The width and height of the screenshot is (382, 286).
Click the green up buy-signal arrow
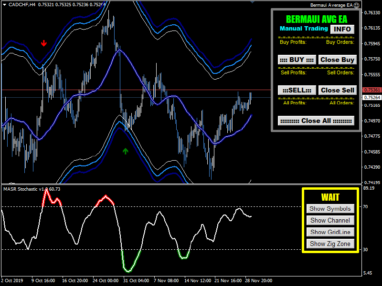(x=125, y=151)
